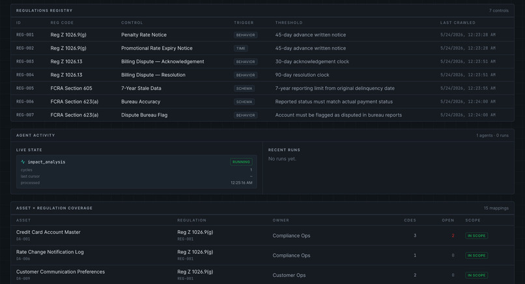525x284 pixels.
Task: Click the Penalty Rate Notice control
Action: [x=144, y=35]
